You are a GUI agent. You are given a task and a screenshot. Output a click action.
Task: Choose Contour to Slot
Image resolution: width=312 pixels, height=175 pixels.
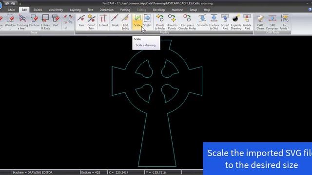pyautogui.click(x=214, y=22)
